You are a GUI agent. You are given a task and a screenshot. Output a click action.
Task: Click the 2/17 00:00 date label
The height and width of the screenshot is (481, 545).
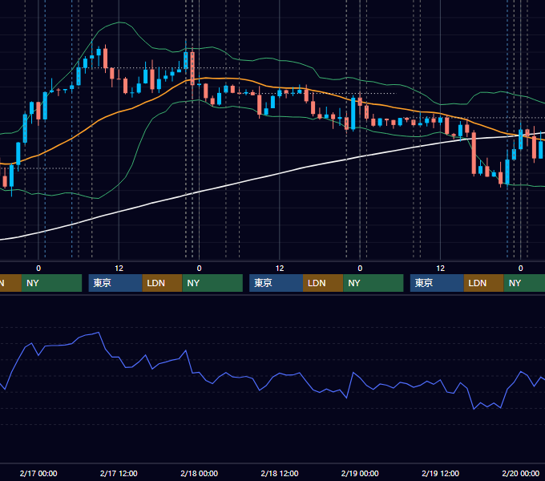pyautogui.click(x=38, y=473)
